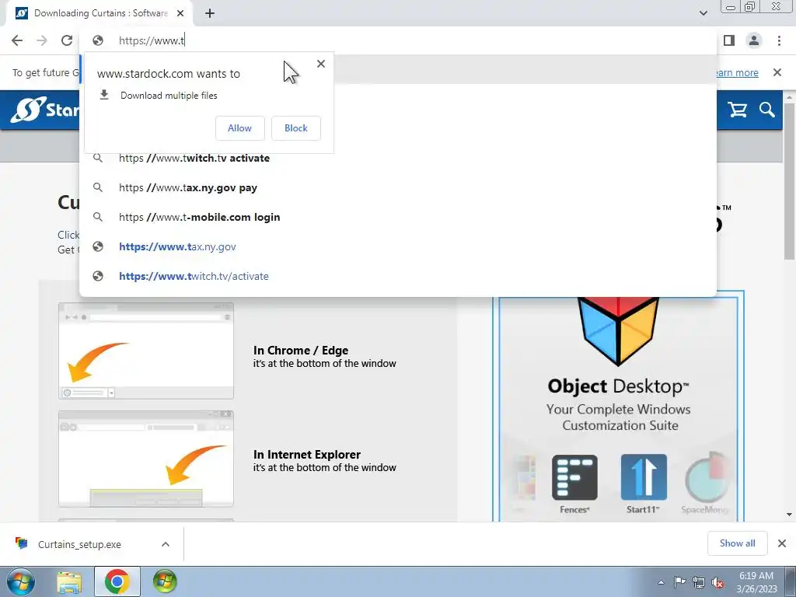The image size is (796, 597).
Task: Open the Stardock site search
Action: pyautogui.click(x=767, y=110)
